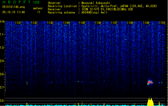Click observer name Masayuki Kobayashi
The image size is (168, 106).
point(96,3)
